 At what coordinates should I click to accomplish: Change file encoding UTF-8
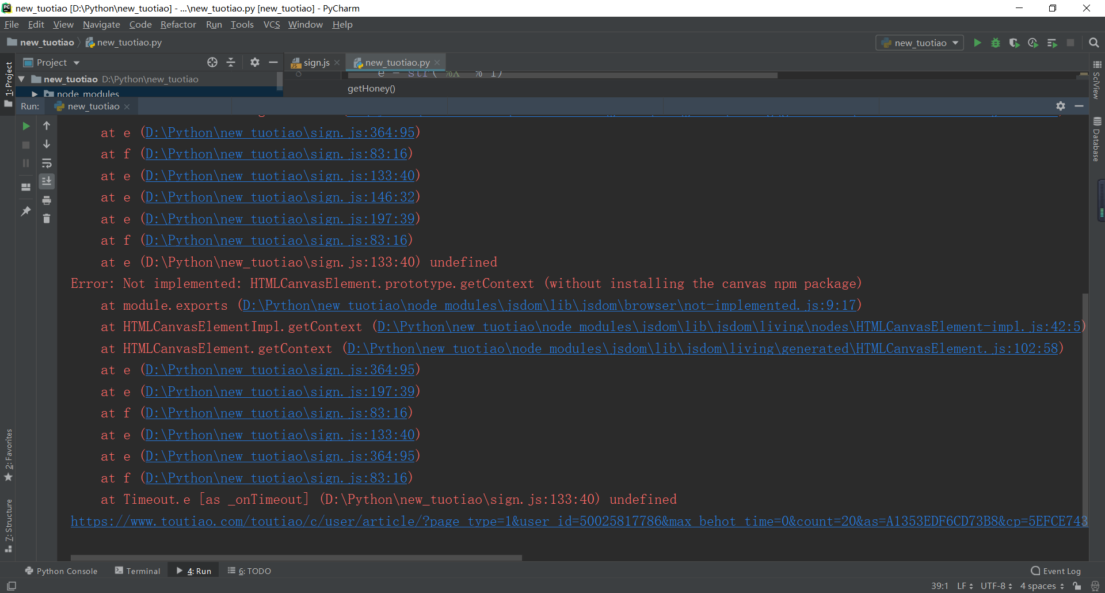coord(996,586)
